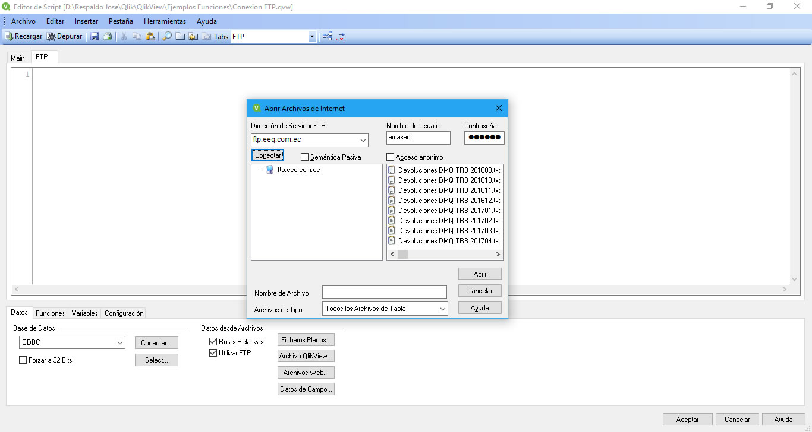Close the Abrir Archivos de Internet dialog
Image resolution: width=812 pixels, height=432 pixels.
tap(499, 108)
